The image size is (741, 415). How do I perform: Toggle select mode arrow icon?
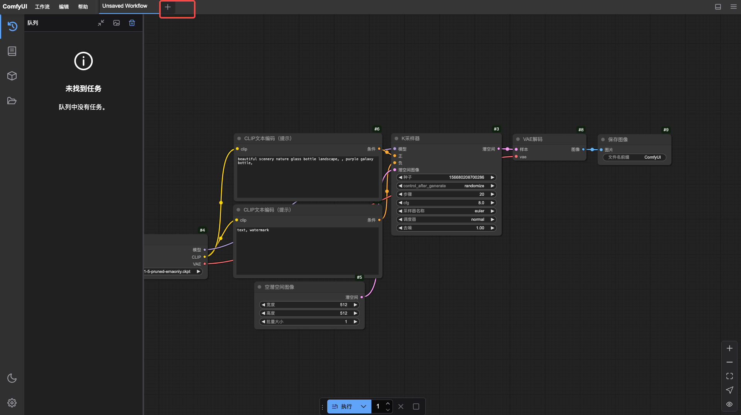click(729, 390)
